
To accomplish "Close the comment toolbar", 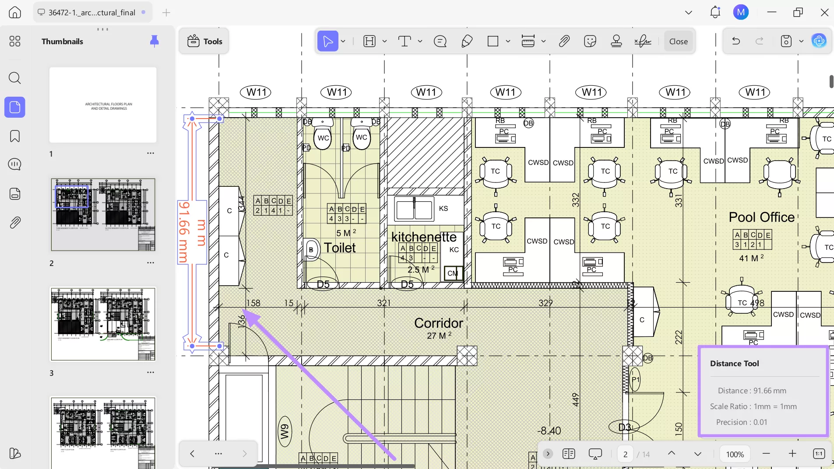I will [679, 41].
